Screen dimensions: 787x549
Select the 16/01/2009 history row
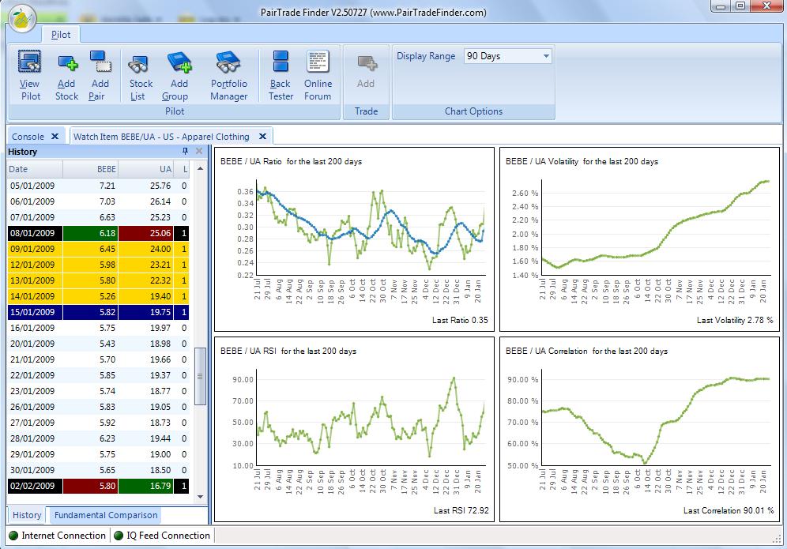click(98, 328)
